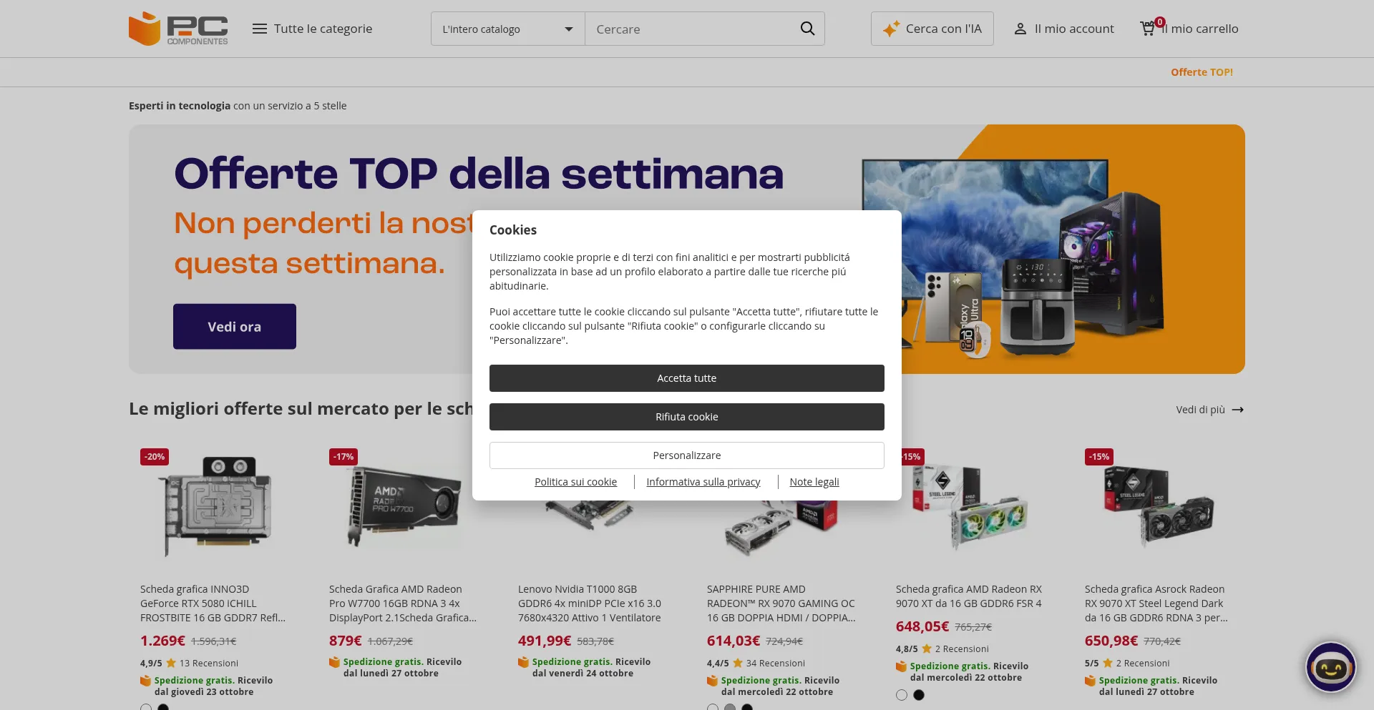Screen dimensions: 1374x710
Task: Click the PC Componentes logo
Action: [x=178, y=29]
